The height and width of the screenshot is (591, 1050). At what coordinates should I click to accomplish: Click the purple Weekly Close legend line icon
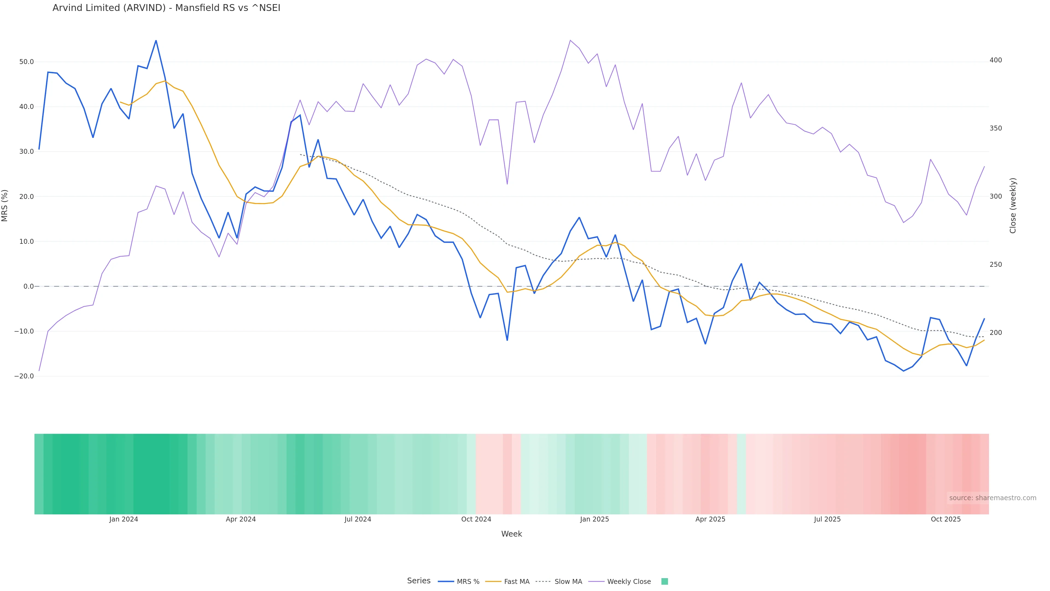point(596,582)
